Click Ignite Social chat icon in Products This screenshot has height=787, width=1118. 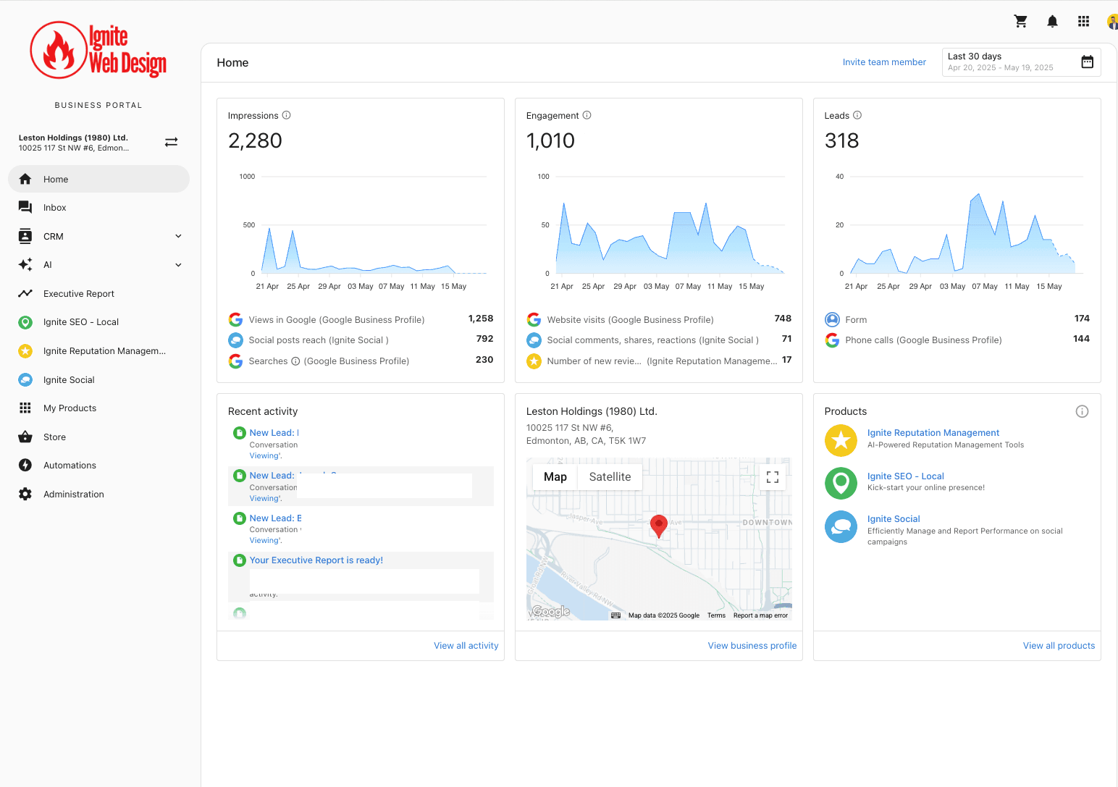coord(841,526)
